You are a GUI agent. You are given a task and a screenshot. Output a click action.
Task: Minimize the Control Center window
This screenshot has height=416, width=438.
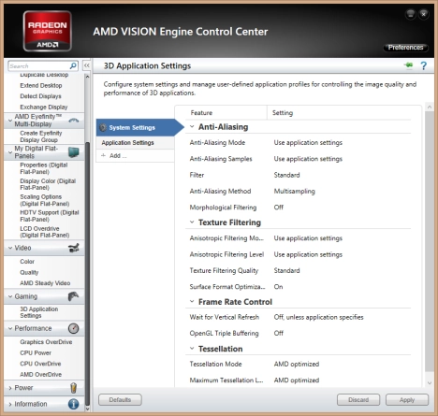[x=410, y=14]
